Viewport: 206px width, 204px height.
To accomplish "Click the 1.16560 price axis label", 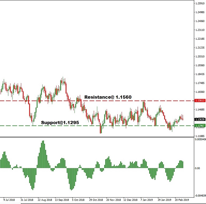I will (x=200, y=92).
